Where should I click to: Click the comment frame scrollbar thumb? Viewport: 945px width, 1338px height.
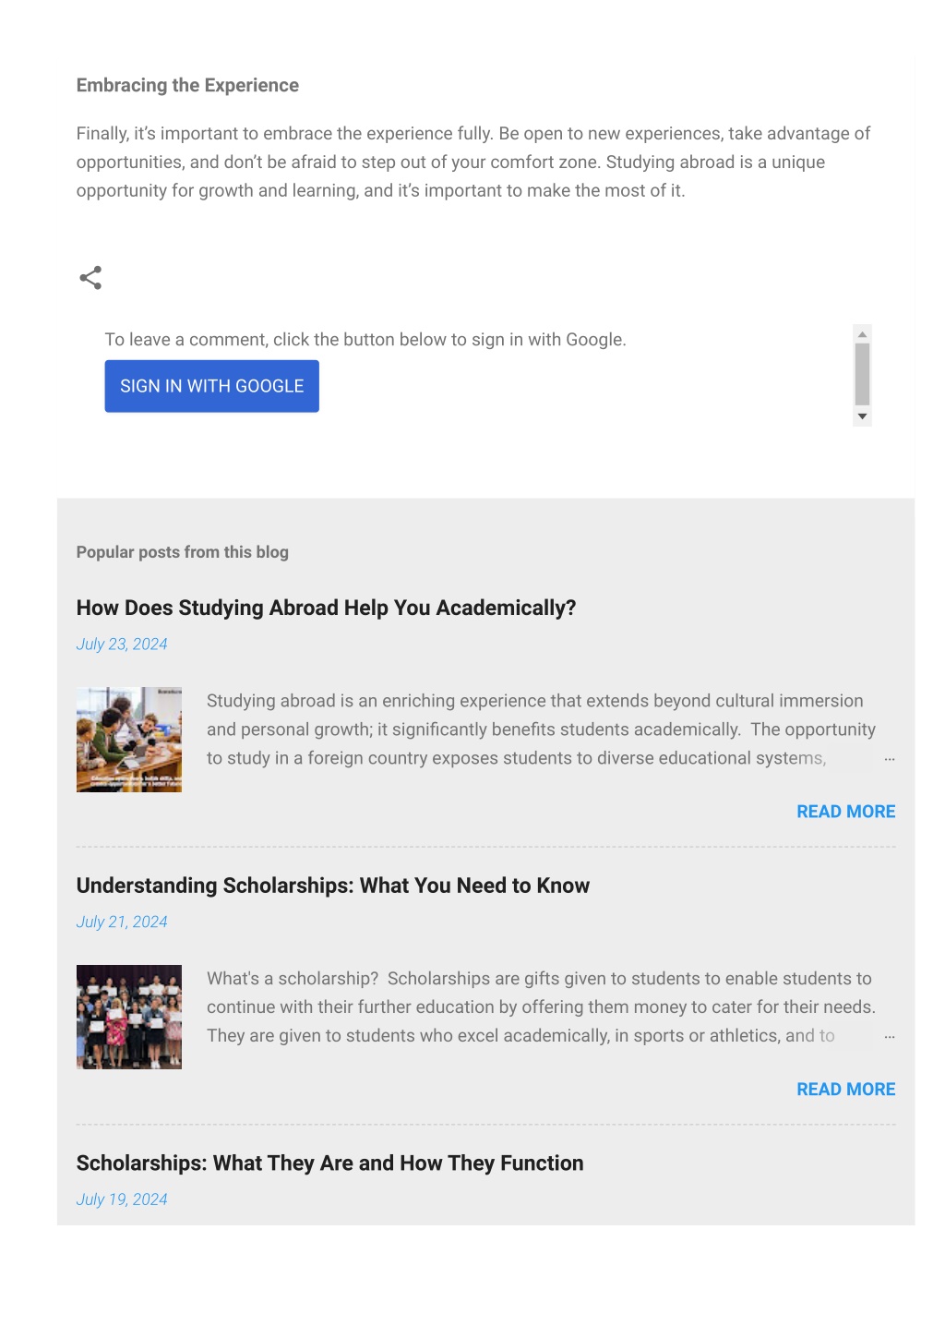pyautogui.click(x=862, y=374)
